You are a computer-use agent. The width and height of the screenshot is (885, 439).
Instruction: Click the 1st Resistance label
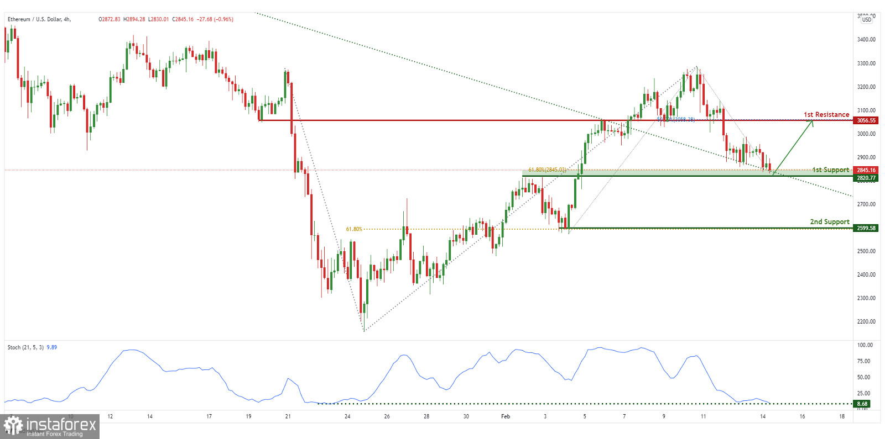tap(826, 114)
